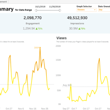The width and height of the screenshot is (110, 110).
Task: Click the 50K axis label on Views chart
Action: (x=59, y=90)
